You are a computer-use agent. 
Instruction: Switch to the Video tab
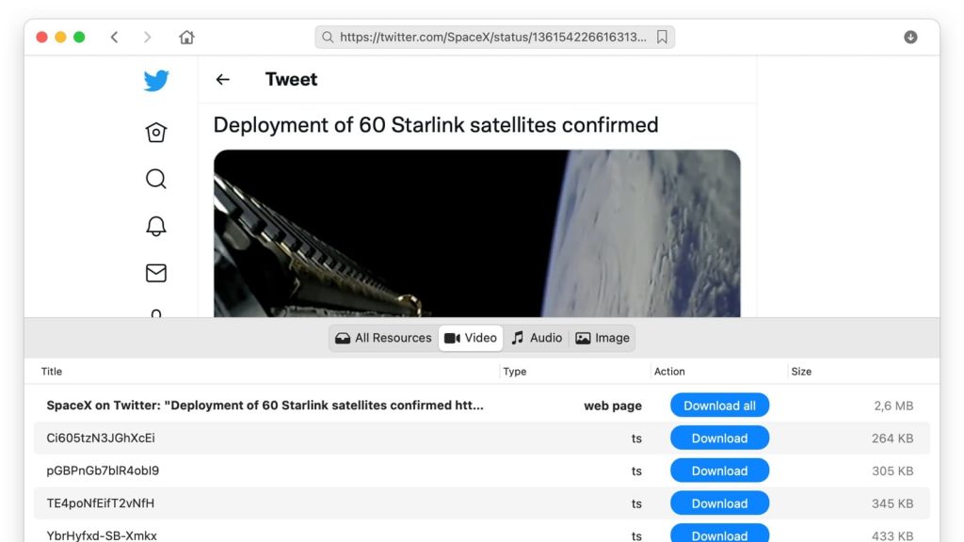471,338
